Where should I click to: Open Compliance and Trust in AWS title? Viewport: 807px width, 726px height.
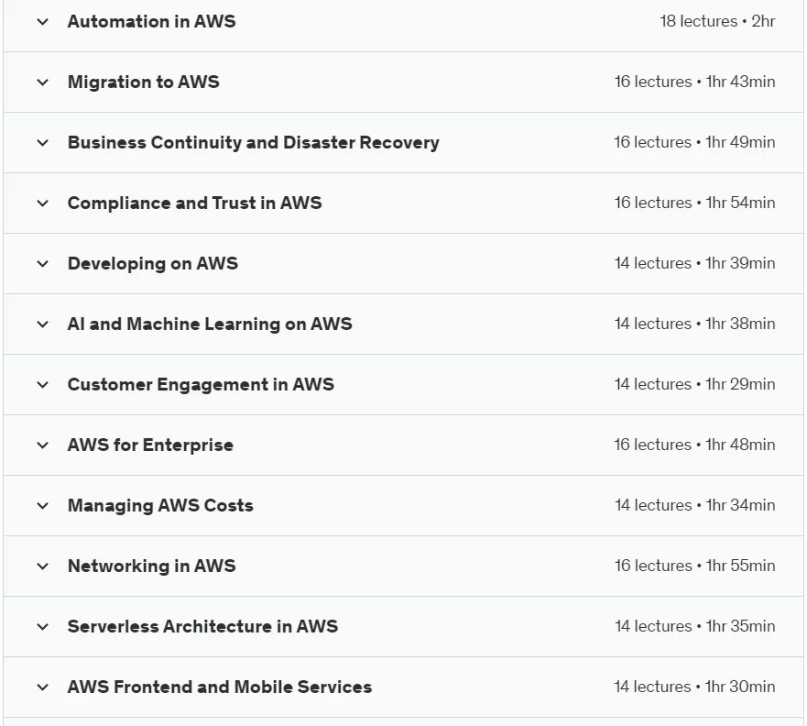click(x=194, y=203)
